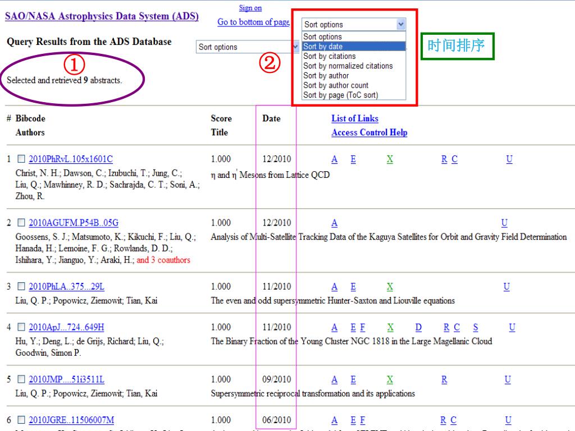575x431 pixels.
Task: Pick 'Sort by citations' in the sort list
Action: point(354,56)
